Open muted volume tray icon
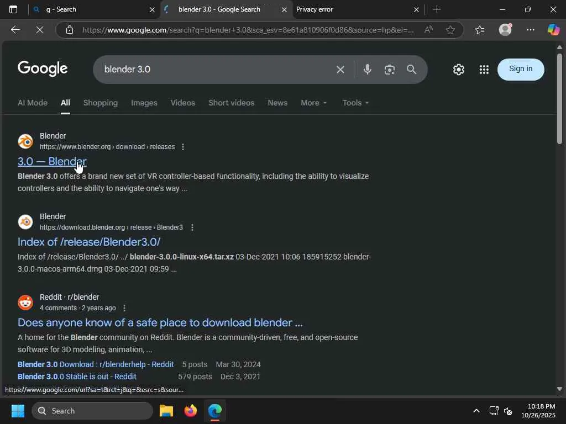 tap(508, 411)
